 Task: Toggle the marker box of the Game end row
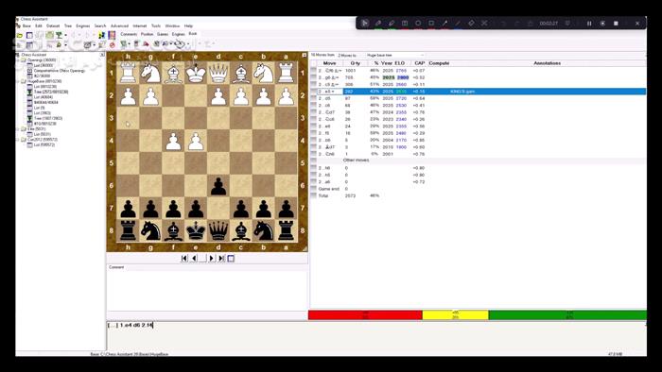(x=313, y=189)
